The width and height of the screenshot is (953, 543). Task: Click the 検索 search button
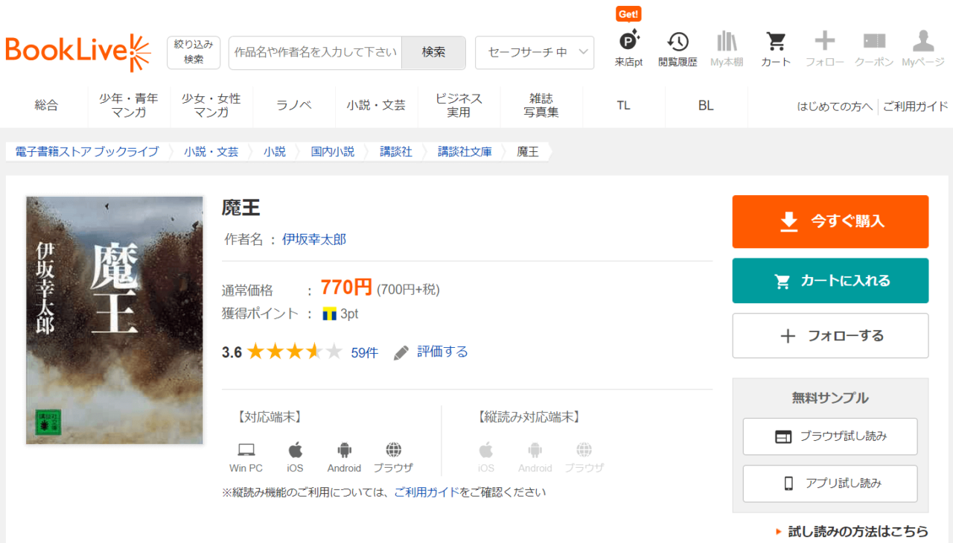point(433,52)
